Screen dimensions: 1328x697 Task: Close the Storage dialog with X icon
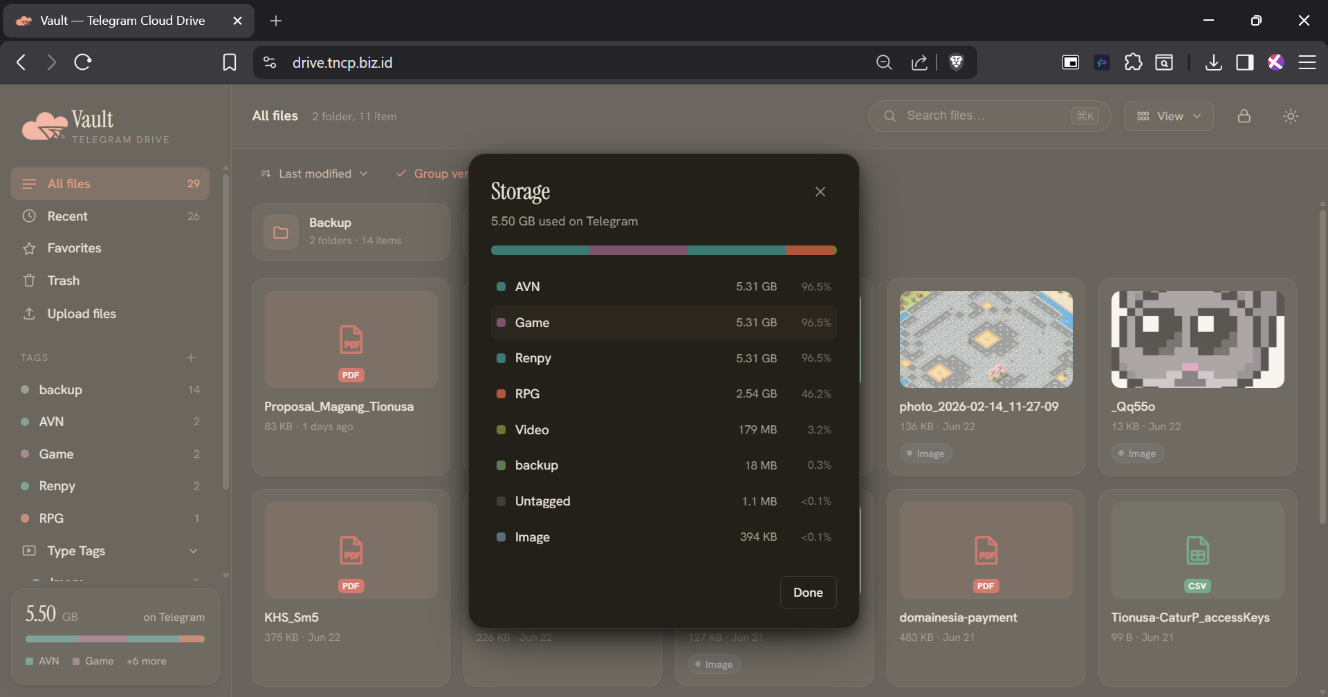pyautogui.click(x=820, y=192)
